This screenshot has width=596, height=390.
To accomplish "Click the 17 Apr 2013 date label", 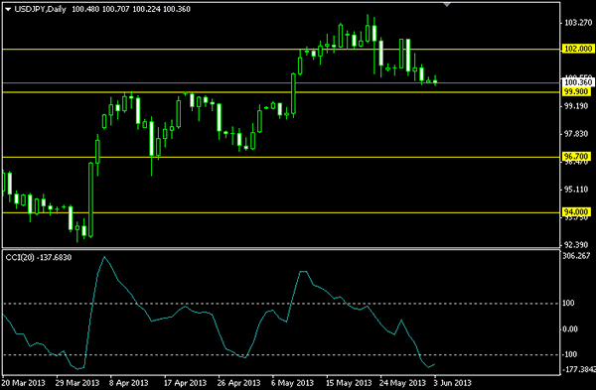I will (185, 383).
